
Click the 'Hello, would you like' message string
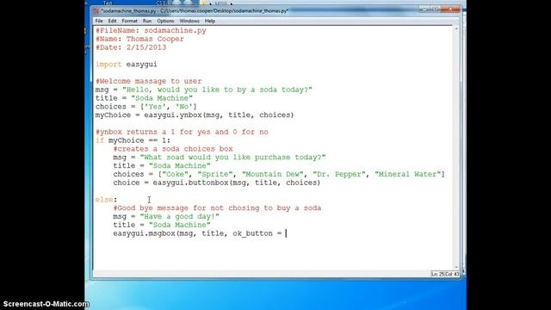pyautogui.click(x=217, y=90)
